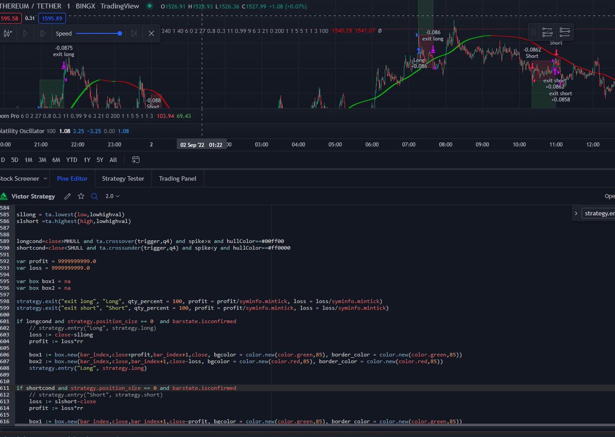Click line 585 sllong assignment
This screenshot has height=437, width=615.
[x=70, y=214]
